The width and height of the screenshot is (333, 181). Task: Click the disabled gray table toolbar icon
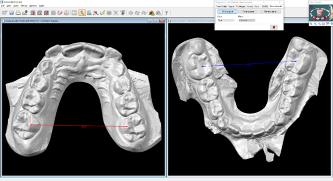pos(109,13)
